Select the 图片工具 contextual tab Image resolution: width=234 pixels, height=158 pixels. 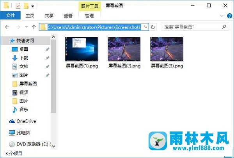pyautogui.click(x=90, y=6)
